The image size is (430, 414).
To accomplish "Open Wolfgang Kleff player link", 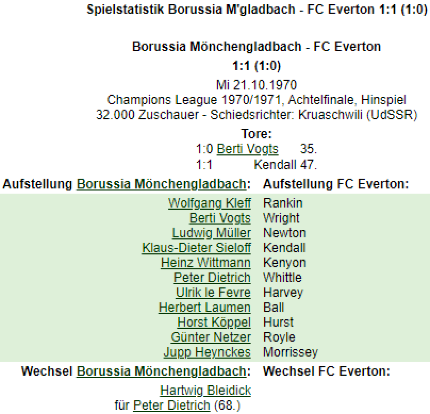I will (209, 203).
